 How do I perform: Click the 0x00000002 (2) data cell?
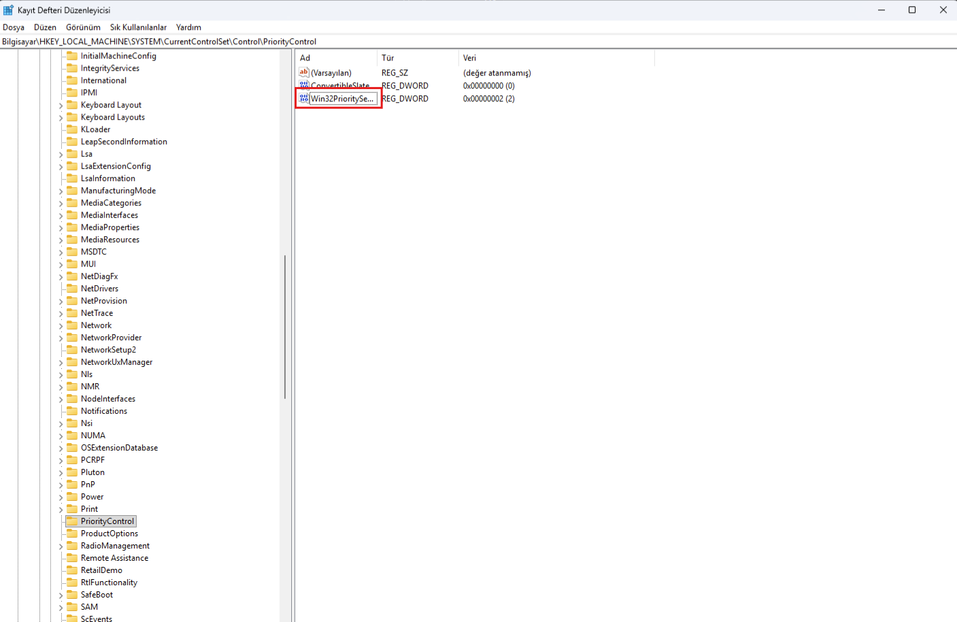[489, 99]
